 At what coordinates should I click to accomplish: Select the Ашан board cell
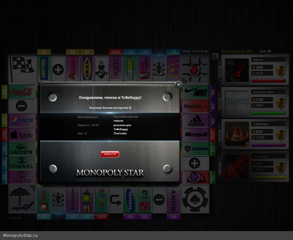tap(73, 69)
